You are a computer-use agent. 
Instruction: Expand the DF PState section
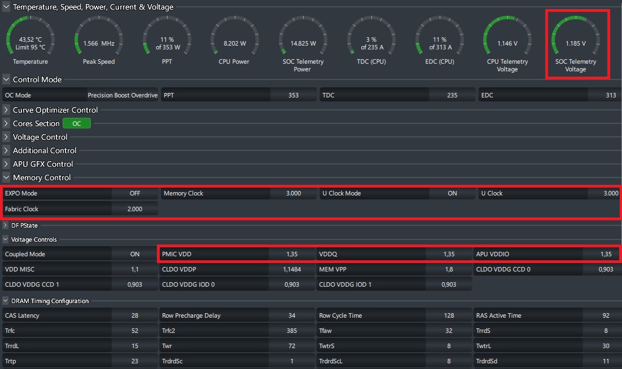pyautogui.click(x=5, y=225)
